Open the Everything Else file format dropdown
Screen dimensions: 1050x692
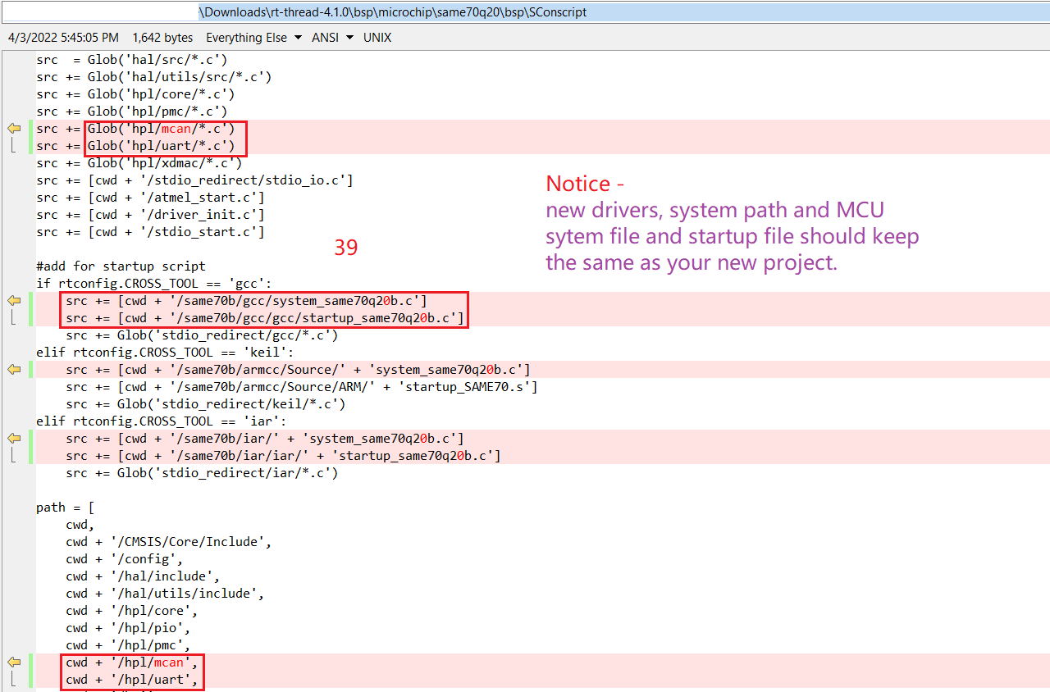253,38
